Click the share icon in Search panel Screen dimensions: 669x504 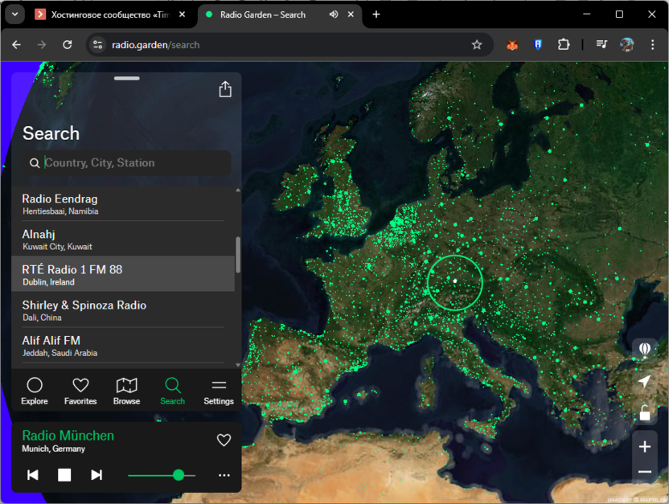click(225, 89)
